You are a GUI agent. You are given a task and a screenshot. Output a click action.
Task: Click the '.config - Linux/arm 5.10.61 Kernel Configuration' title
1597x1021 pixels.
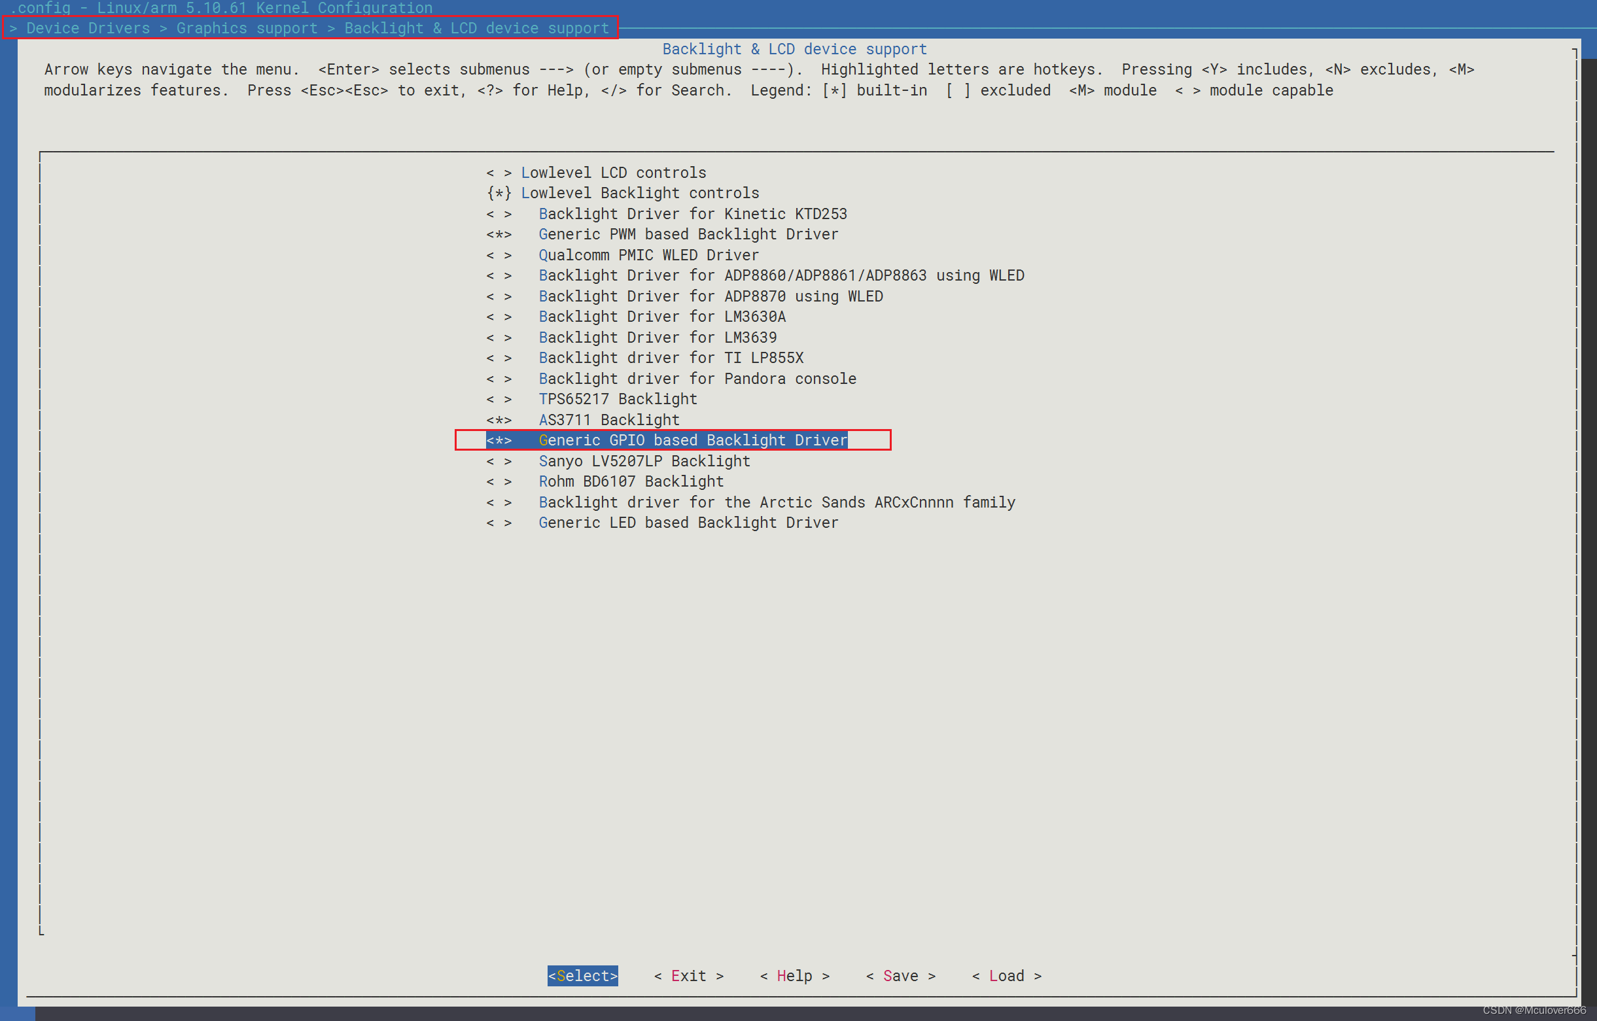click(221, 8)
